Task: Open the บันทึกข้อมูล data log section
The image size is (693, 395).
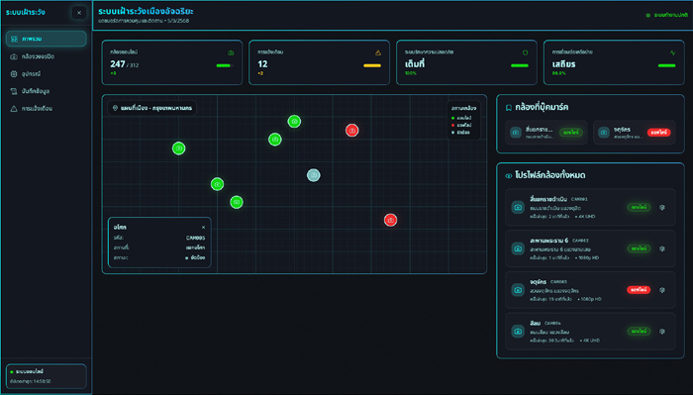Action: pyautogui.click(x=46, y=91)
